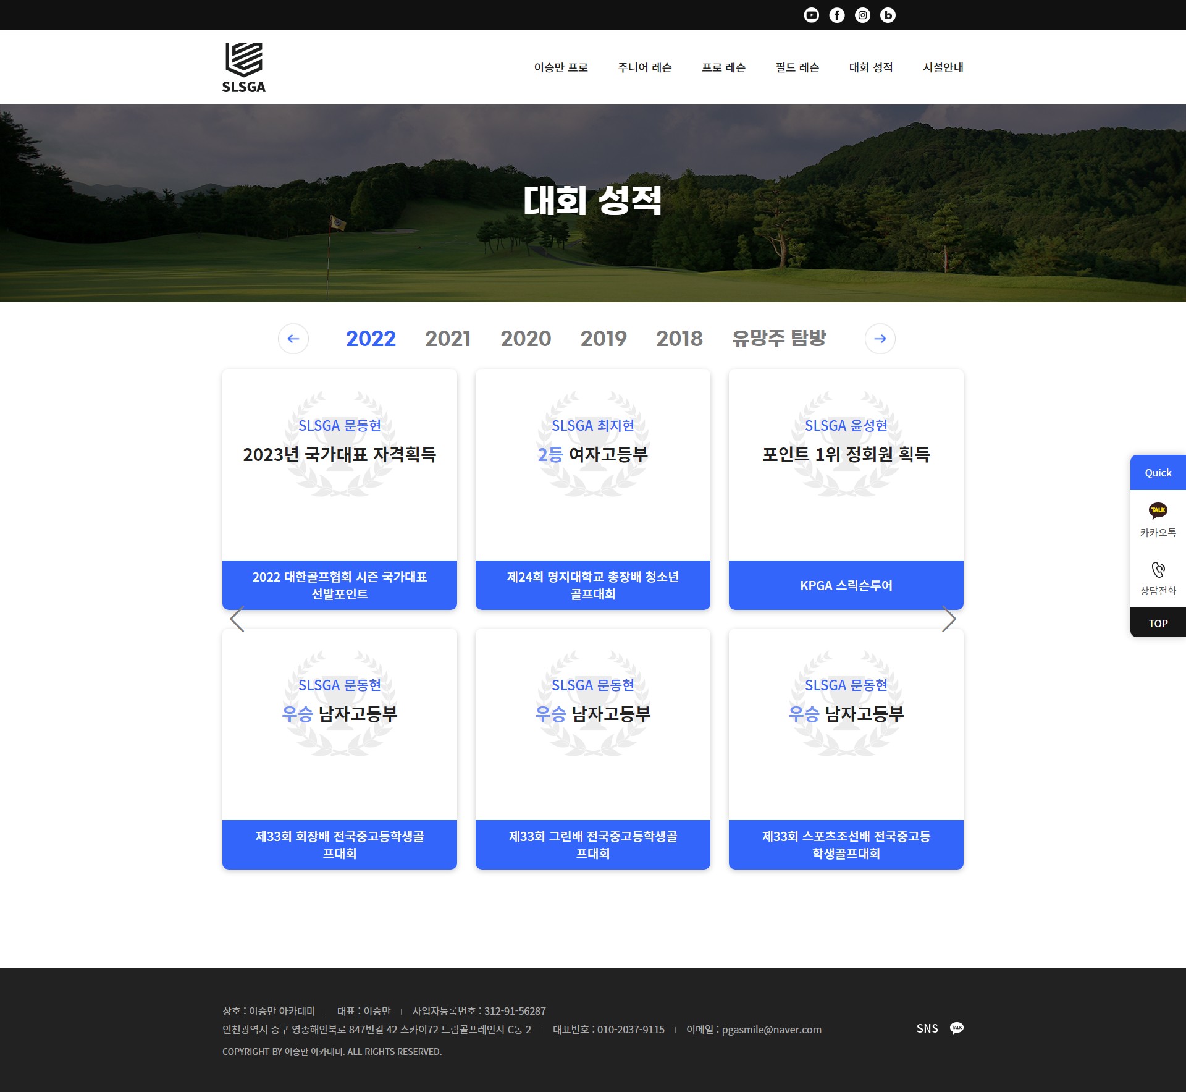Open 필드 레슨 menu
The image size is (1186, 1092).
coord(797,67)
